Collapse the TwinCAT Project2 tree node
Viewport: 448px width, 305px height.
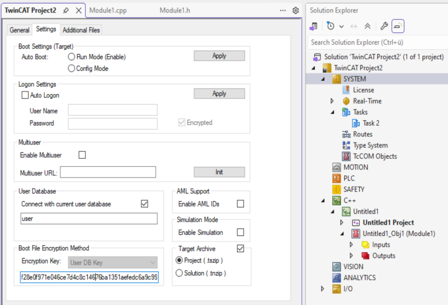(314, 68)
